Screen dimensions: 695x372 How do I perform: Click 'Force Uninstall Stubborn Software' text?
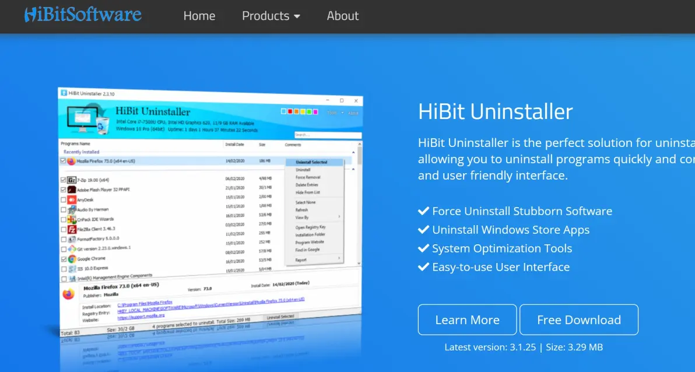[522, 211]
